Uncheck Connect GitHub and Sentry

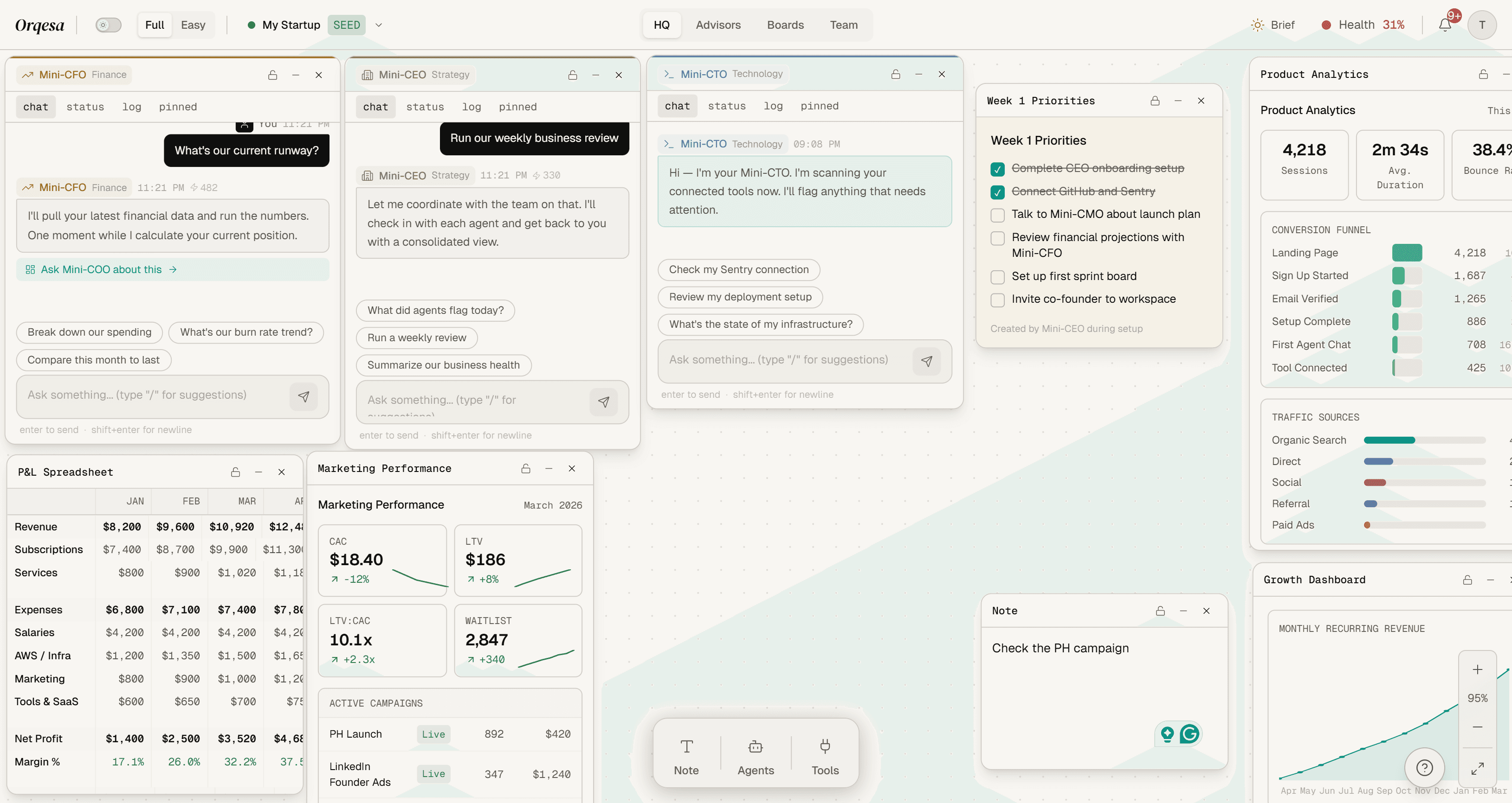997,192
